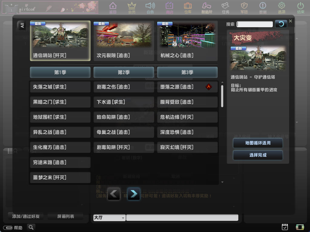The height and width of the screenshot is (232, 310).
Task: Click the 添加/通过好友 button
Action: [x=26, y=216]
